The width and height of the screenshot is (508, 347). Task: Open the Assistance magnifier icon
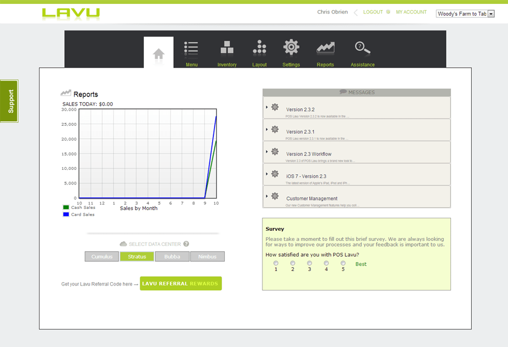(362, 47)
